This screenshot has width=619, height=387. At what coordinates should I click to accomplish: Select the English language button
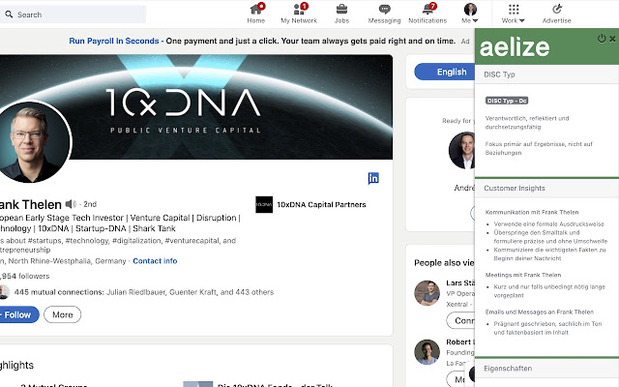tap(446, 72)
